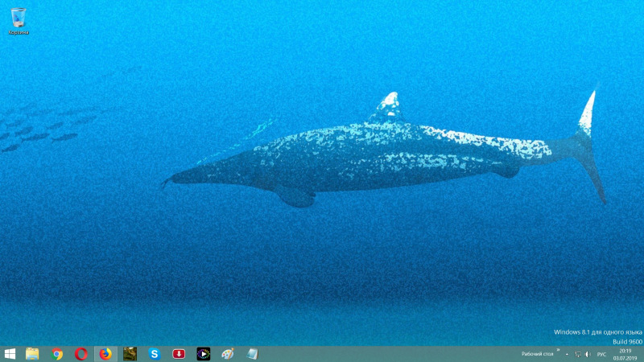This screenshot has width=644, height=362.
Task: Switch to the active Firefox taskbar button
Action: (x=105, y=354)
